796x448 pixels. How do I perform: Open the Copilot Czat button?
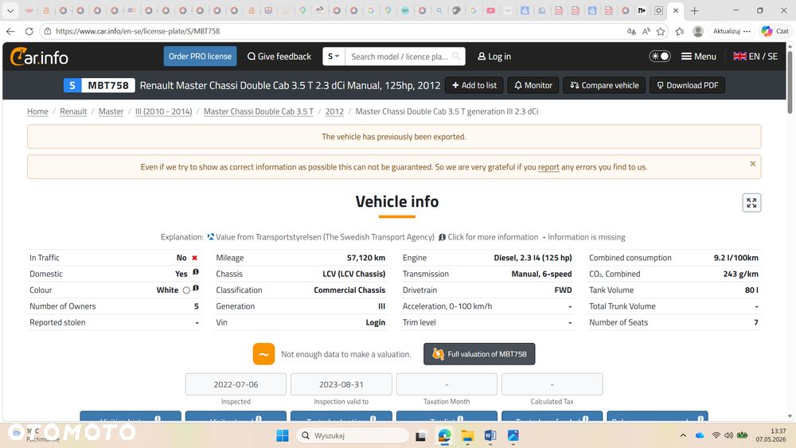(775, 31)
